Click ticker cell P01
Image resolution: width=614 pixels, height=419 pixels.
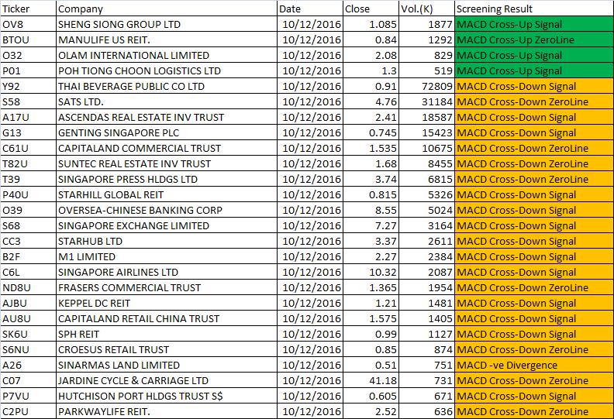pyautogui.click(x=28, y=70)
